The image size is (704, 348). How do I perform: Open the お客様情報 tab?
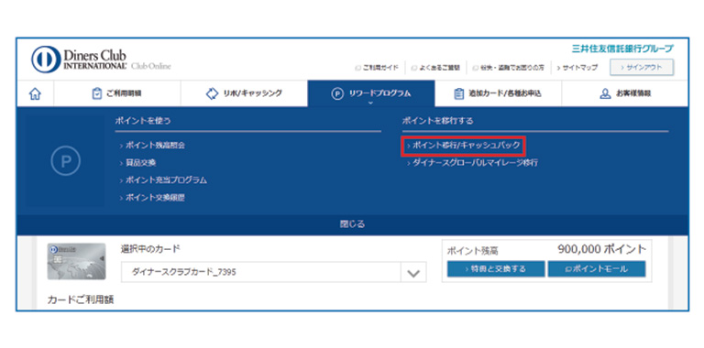pyautogui.click(x=625, y=93)
